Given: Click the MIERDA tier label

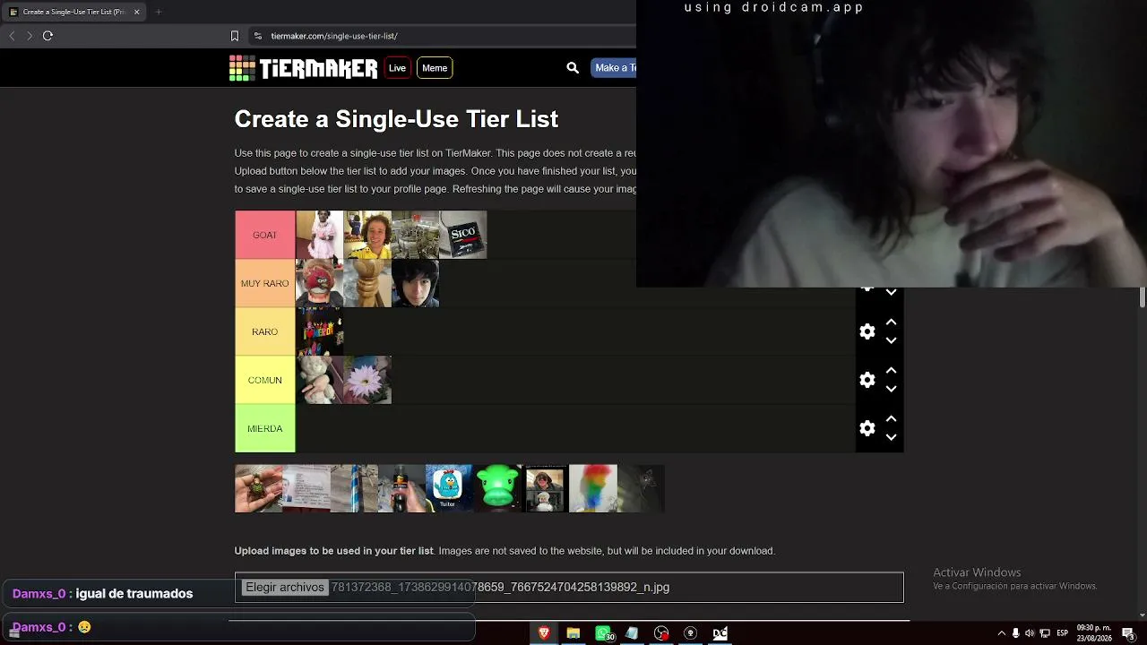Looking at the screenshot, I should (x=265, y=428).
